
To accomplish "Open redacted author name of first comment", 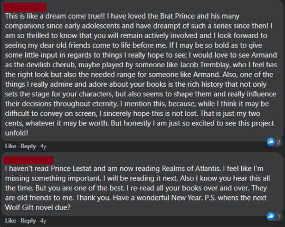I will (x=25, y=7).
